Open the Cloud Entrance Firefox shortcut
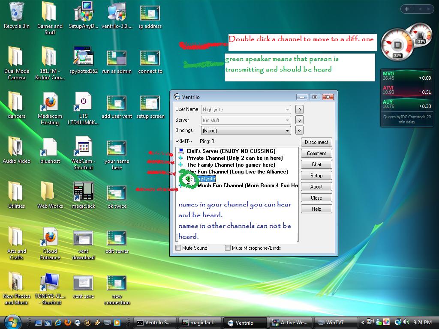 pyautogui.click(x=50, y=243)
